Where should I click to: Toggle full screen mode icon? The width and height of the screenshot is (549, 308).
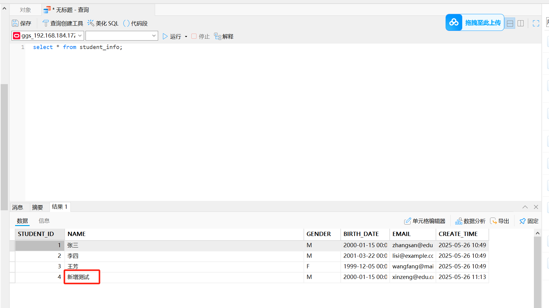[x=536, y=23]
